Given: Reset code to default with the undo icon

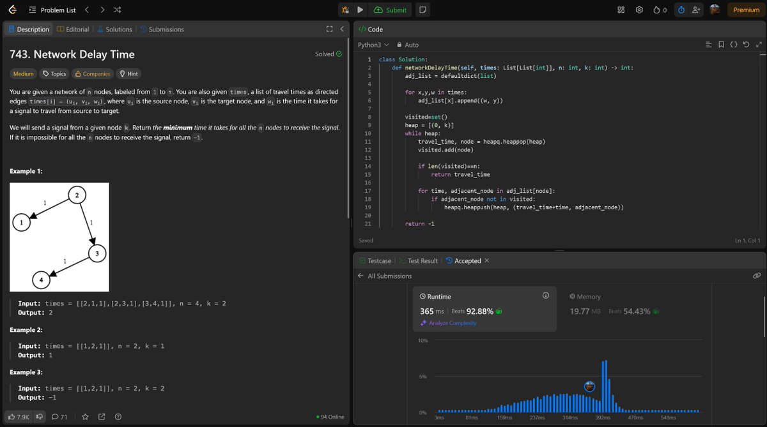Looking at the screenshot, I should (747, 44).
